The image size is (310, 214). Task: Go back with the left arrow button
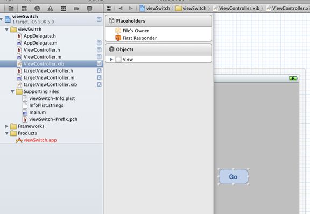pos(121,8)
